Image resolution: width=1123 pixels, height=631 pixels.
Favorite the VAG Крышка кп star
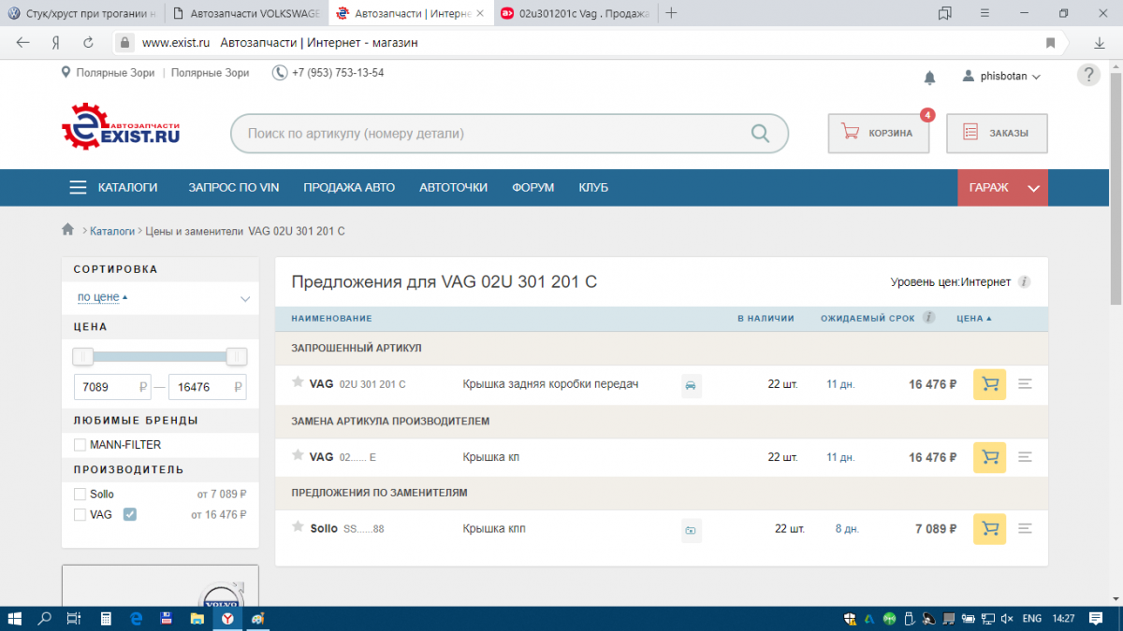pos(298,455)
